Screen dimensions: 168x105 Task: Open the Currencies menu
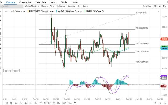[x=25, y=2]
